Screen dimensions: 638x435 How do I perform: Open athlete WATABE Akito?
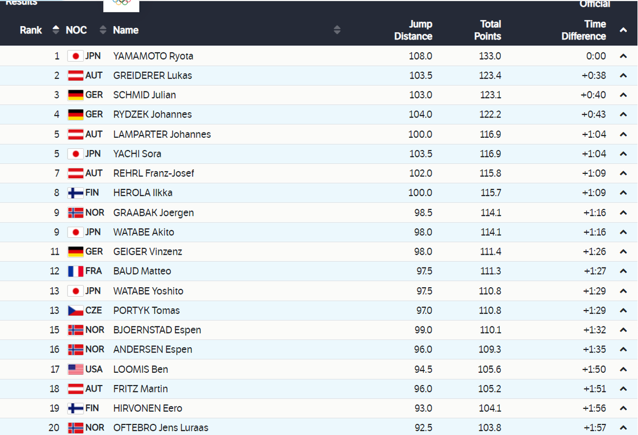(144, 232)
